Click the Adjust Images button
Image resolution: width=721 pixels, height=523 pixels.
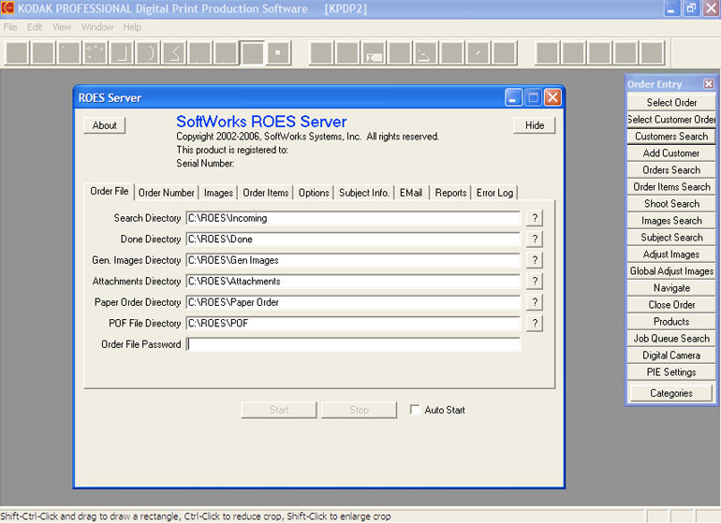pyautogui.click(x=671, y=254)
